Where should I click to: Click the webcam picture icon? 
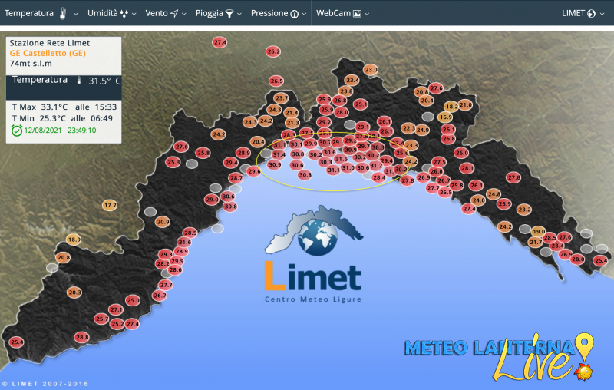[357, 14]
